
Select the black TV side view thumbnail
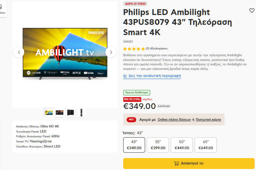click(x=71, y=113)
